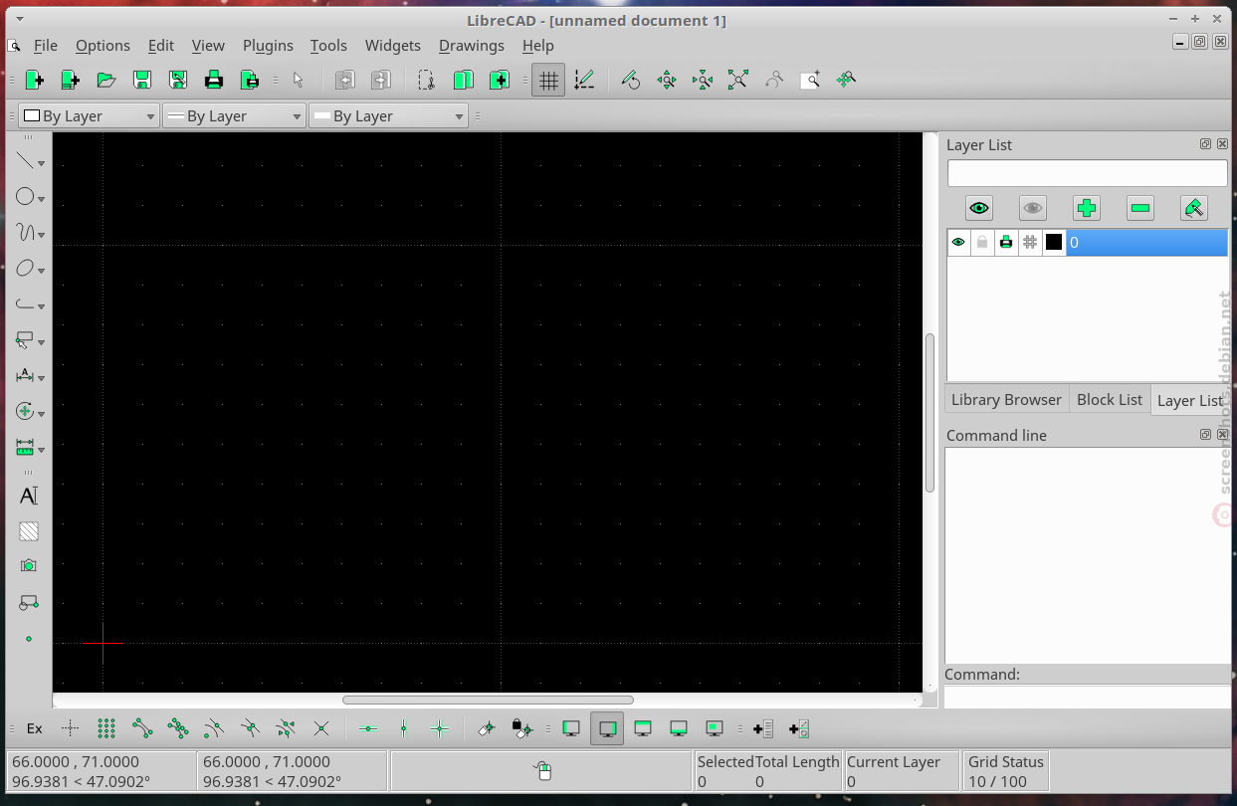Click the Copy icon in the toolbar
Screen dimensions: 1237x806
(x=463, y=80)
